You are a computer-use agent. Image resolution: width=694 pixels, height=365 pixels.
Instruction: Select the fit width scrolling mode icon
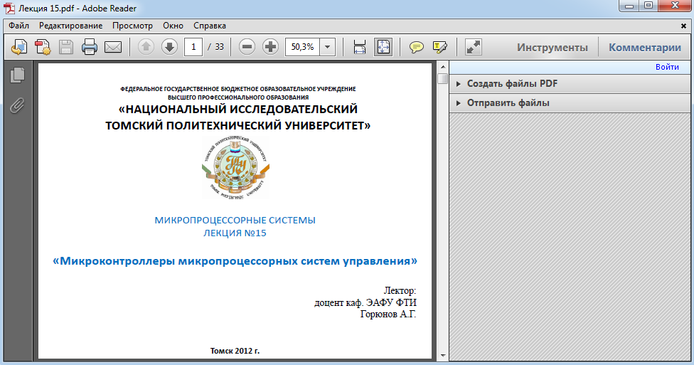click(x=359, y=47)
